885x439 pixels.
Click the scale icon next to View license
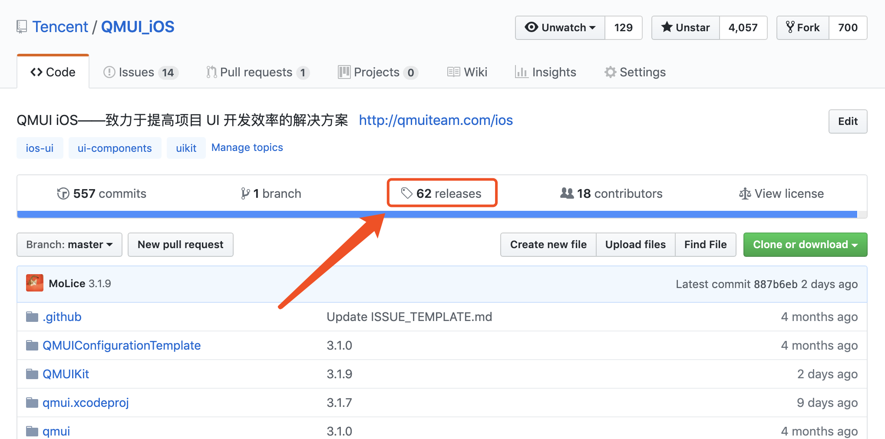point(745,193)
